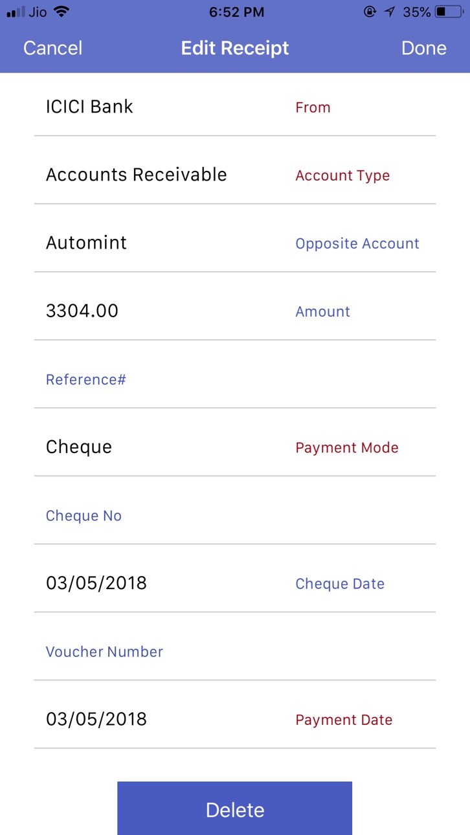Tap the battery icon in status bar
This screenshot has width=470, height=835.
pyautogui.click(x=449, y=12)
